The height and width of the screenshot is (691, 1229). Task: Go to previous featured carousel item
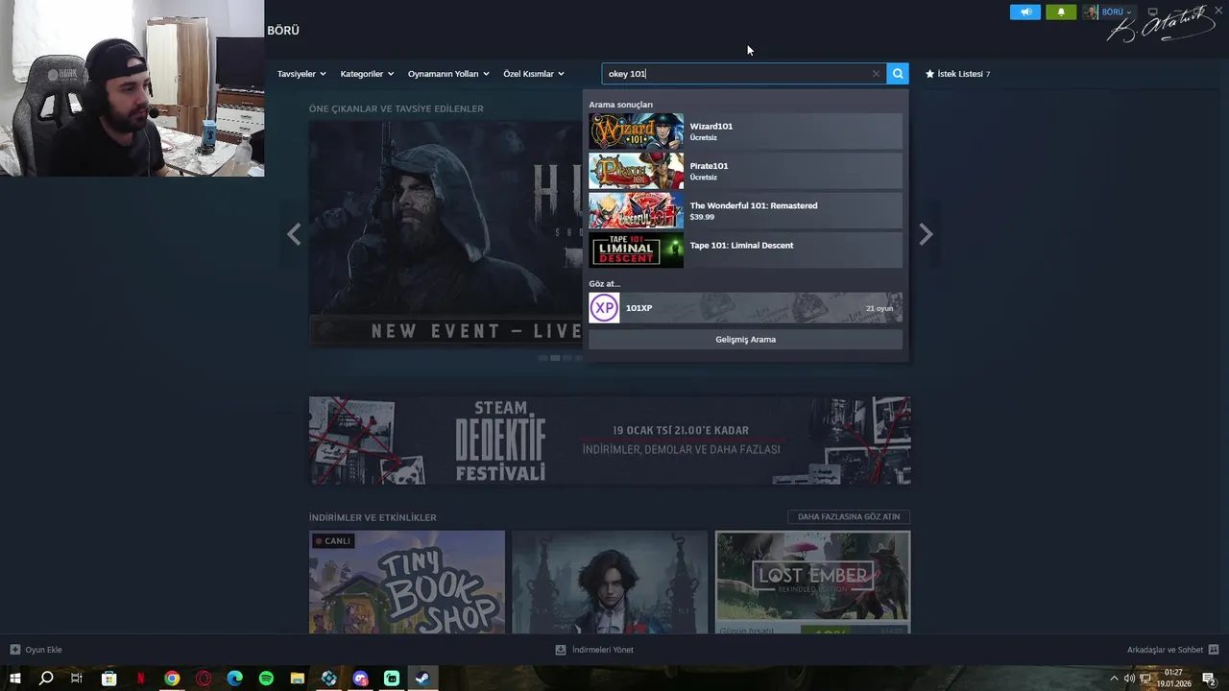(x=294, y=234)
